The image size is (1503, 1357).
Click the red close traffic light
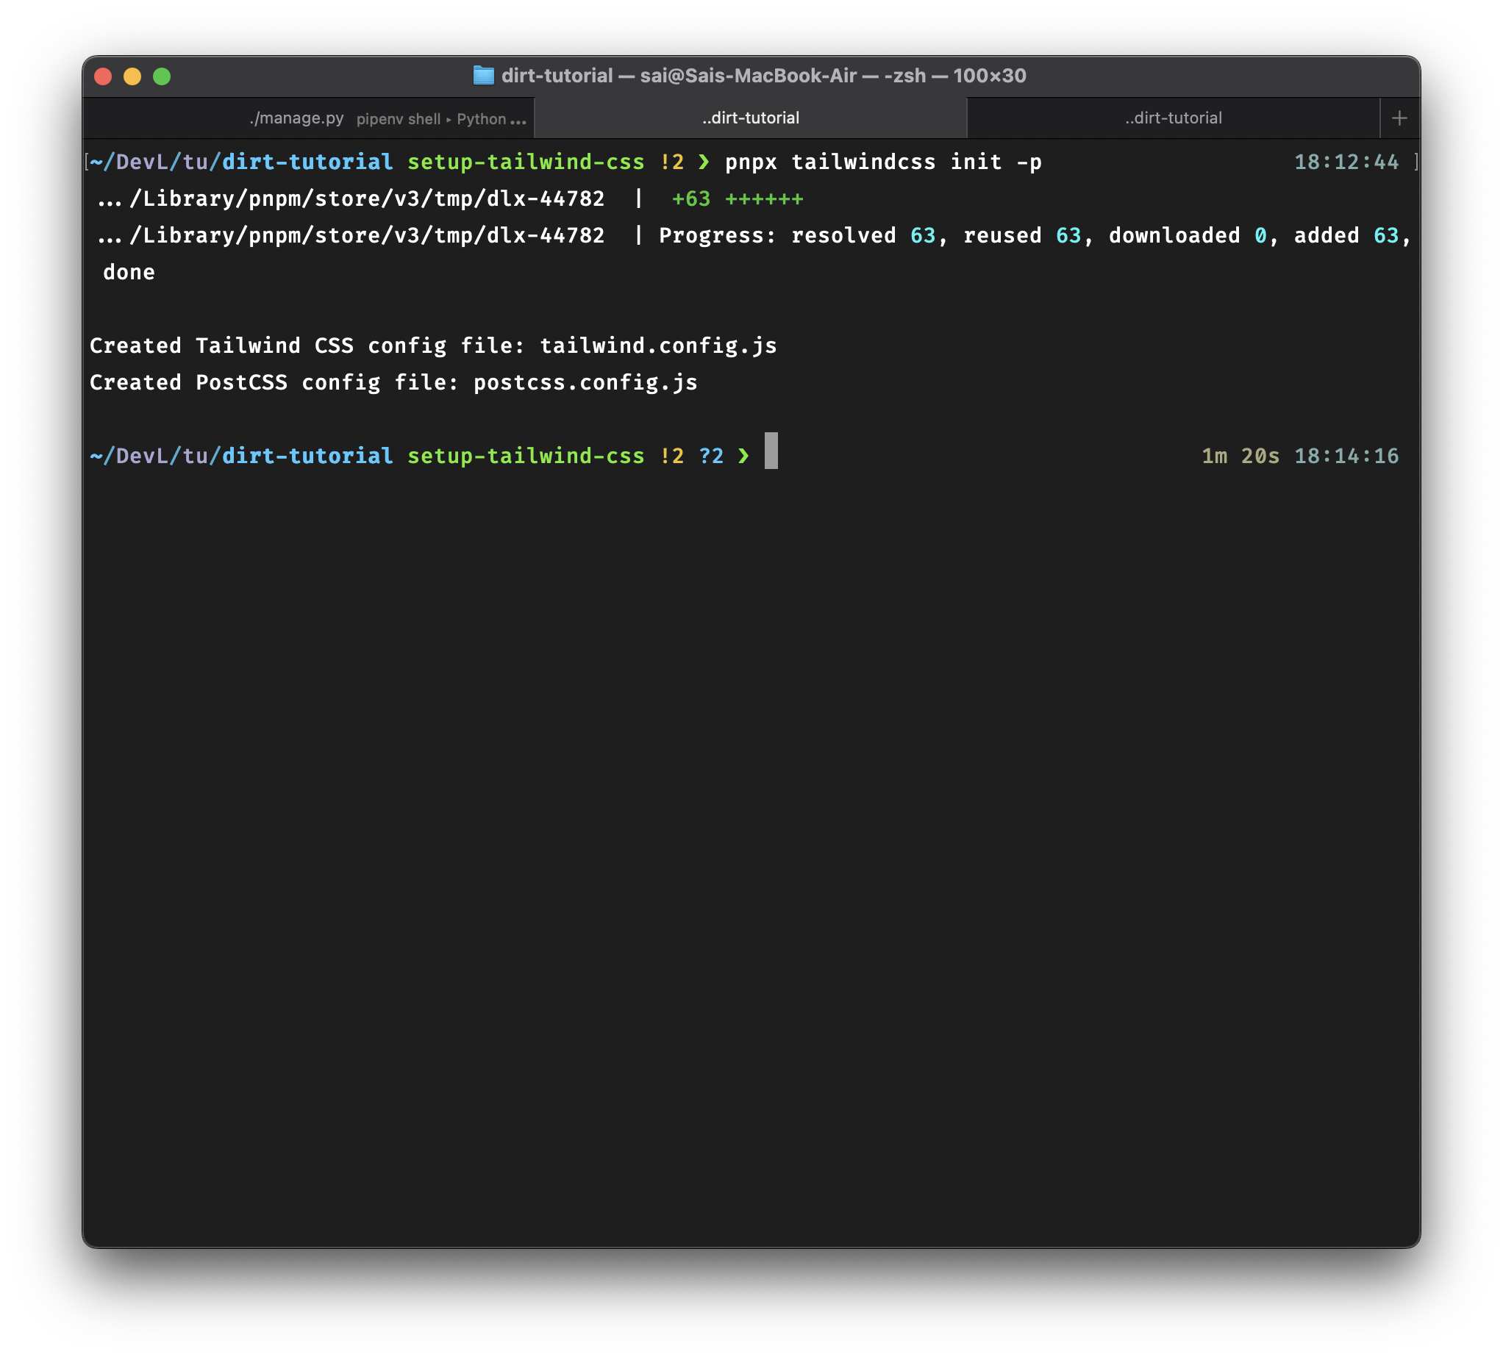point(104,75)
